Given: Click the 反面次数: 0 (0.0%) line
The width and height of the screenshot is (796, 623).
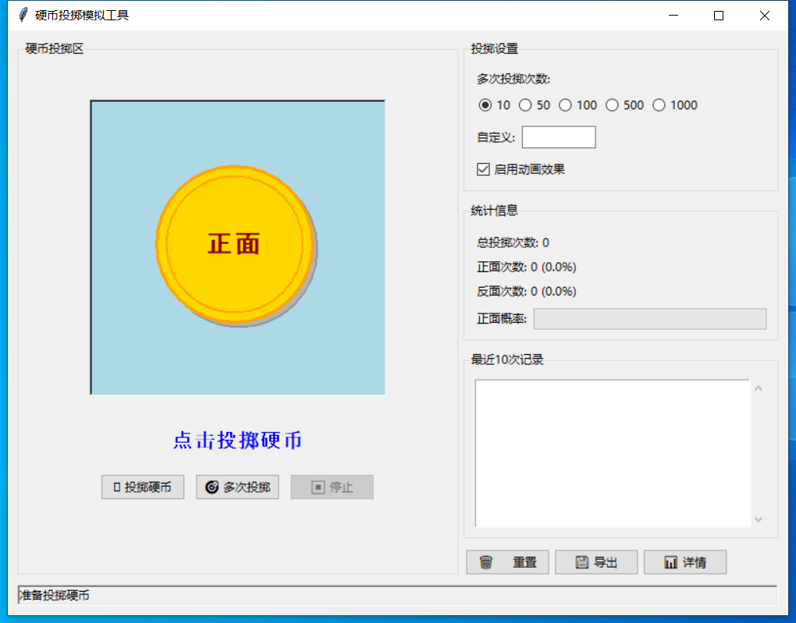Looking at the screenshot, I should pos(527,291).
